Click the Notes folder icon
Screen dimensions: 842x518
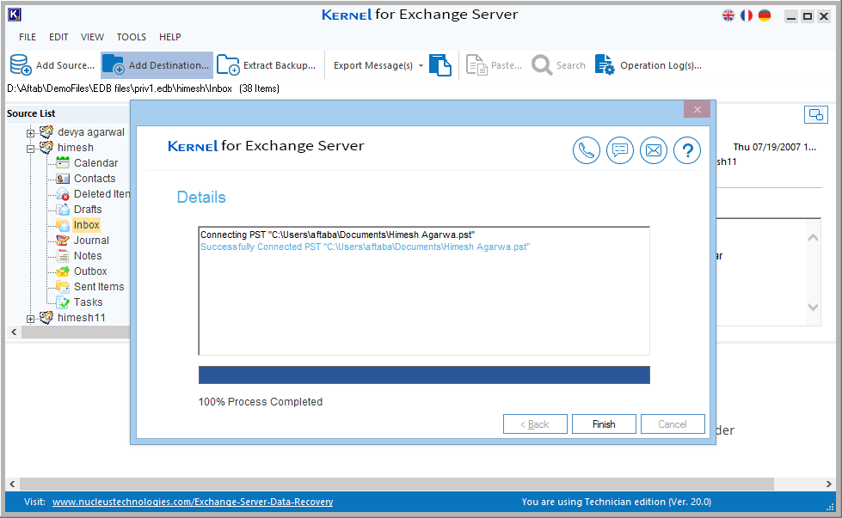[x=63, y=256]
